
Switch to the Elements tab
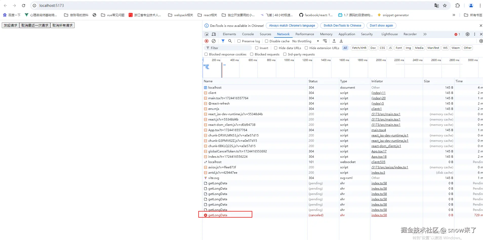[x=229, y=34]
